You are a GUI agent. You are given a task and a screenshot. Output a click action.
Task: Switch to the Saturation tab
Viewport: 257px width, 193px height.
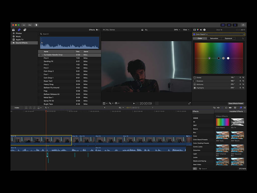[214, 38]
